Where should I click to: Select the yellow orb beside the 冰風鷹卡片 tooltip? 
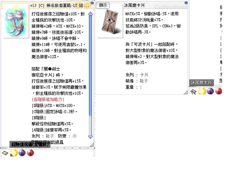202,91
